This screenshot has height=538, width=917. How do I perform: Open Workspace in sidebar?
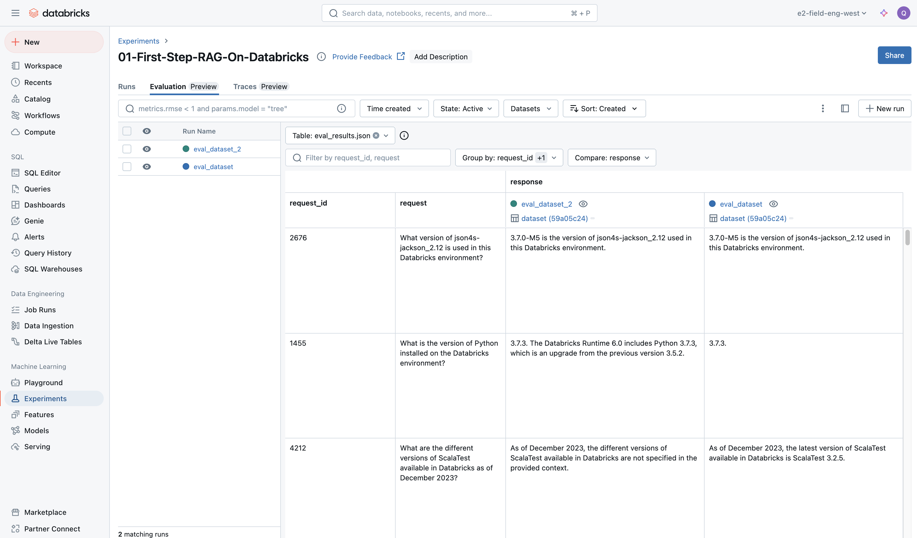point(54,66)
